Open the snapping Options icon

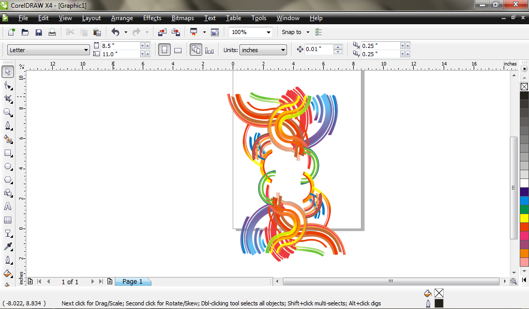tap(318, 32)
